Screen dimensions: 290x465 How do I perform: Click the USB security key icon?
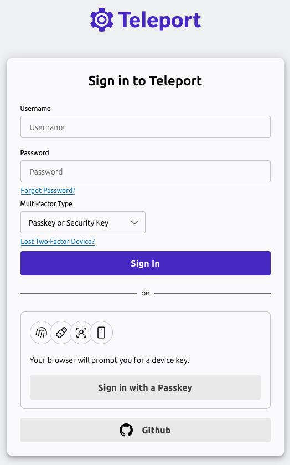pyautogui.click(x=61, y=333)
